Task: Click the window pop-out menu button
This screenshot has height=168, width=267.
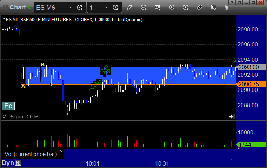Action: pos(239,2)
